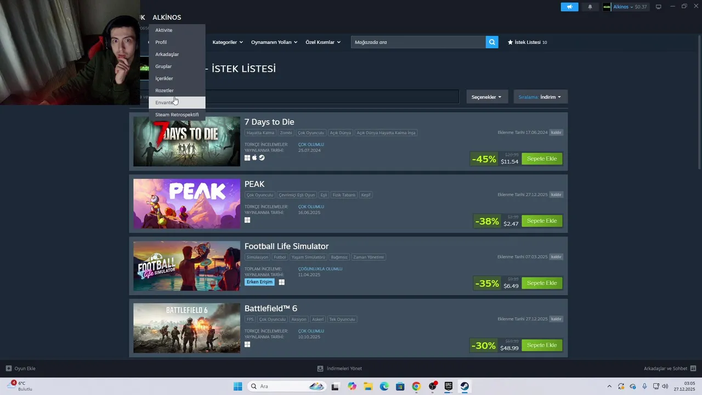Open the Seçenekler dropdown
Screen dimensions: 702x395
(x=486, y=97)
